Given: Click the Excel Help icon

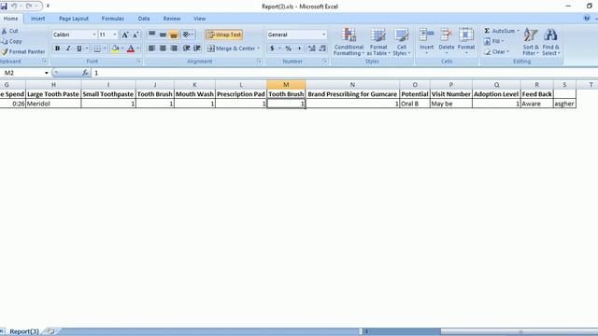Looking at the screenshot, I should pos(587,18).
